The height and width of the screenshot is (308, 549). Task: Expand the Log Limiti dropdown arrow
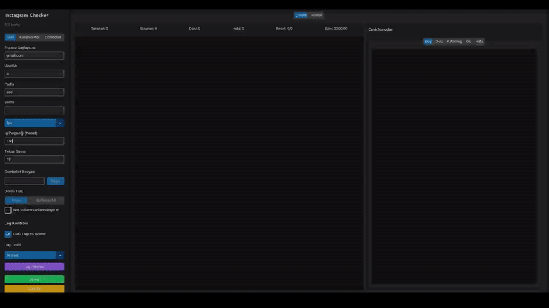pos(60,255)
